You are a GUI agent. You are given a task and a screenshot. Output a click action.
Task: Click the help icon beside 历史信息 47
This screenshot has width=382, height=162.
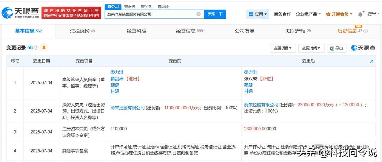click(x=366, y=31)
